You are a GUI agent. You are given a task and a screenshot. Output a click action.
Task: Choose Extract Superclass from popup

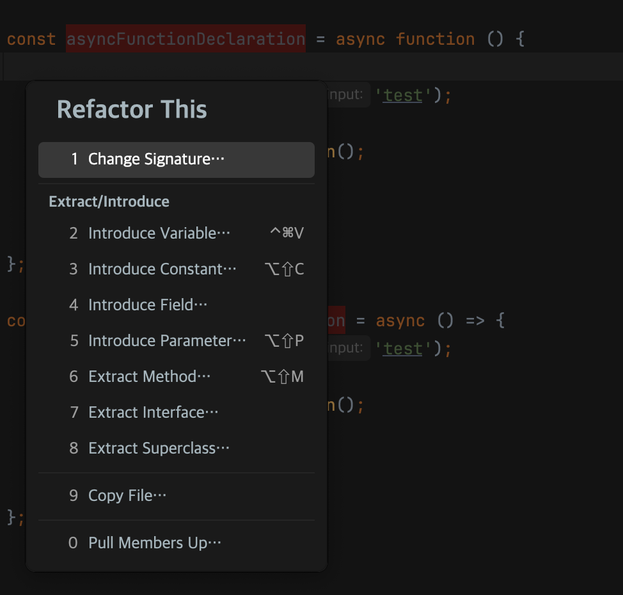159,448
